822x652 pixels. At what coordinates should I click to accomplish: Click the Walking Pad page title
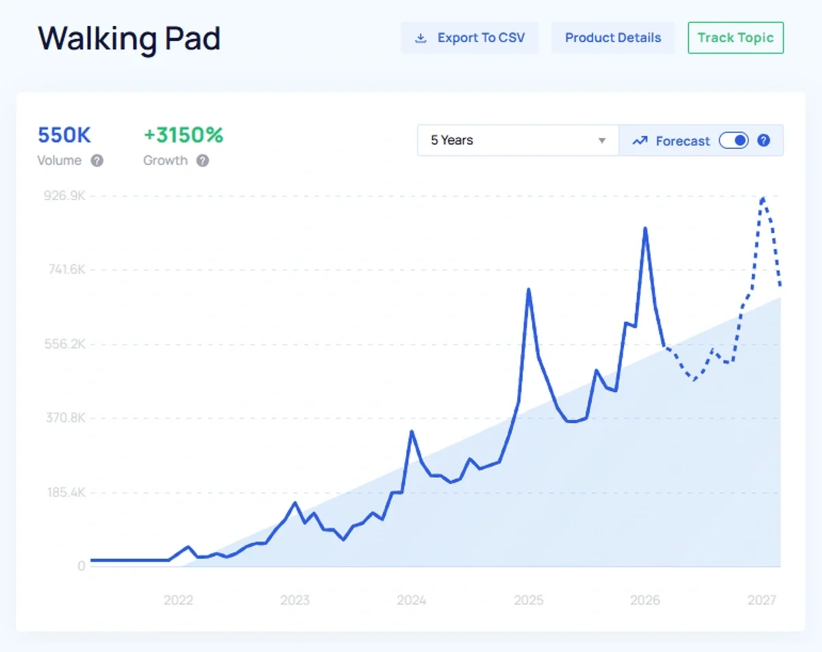click(129, 39)
